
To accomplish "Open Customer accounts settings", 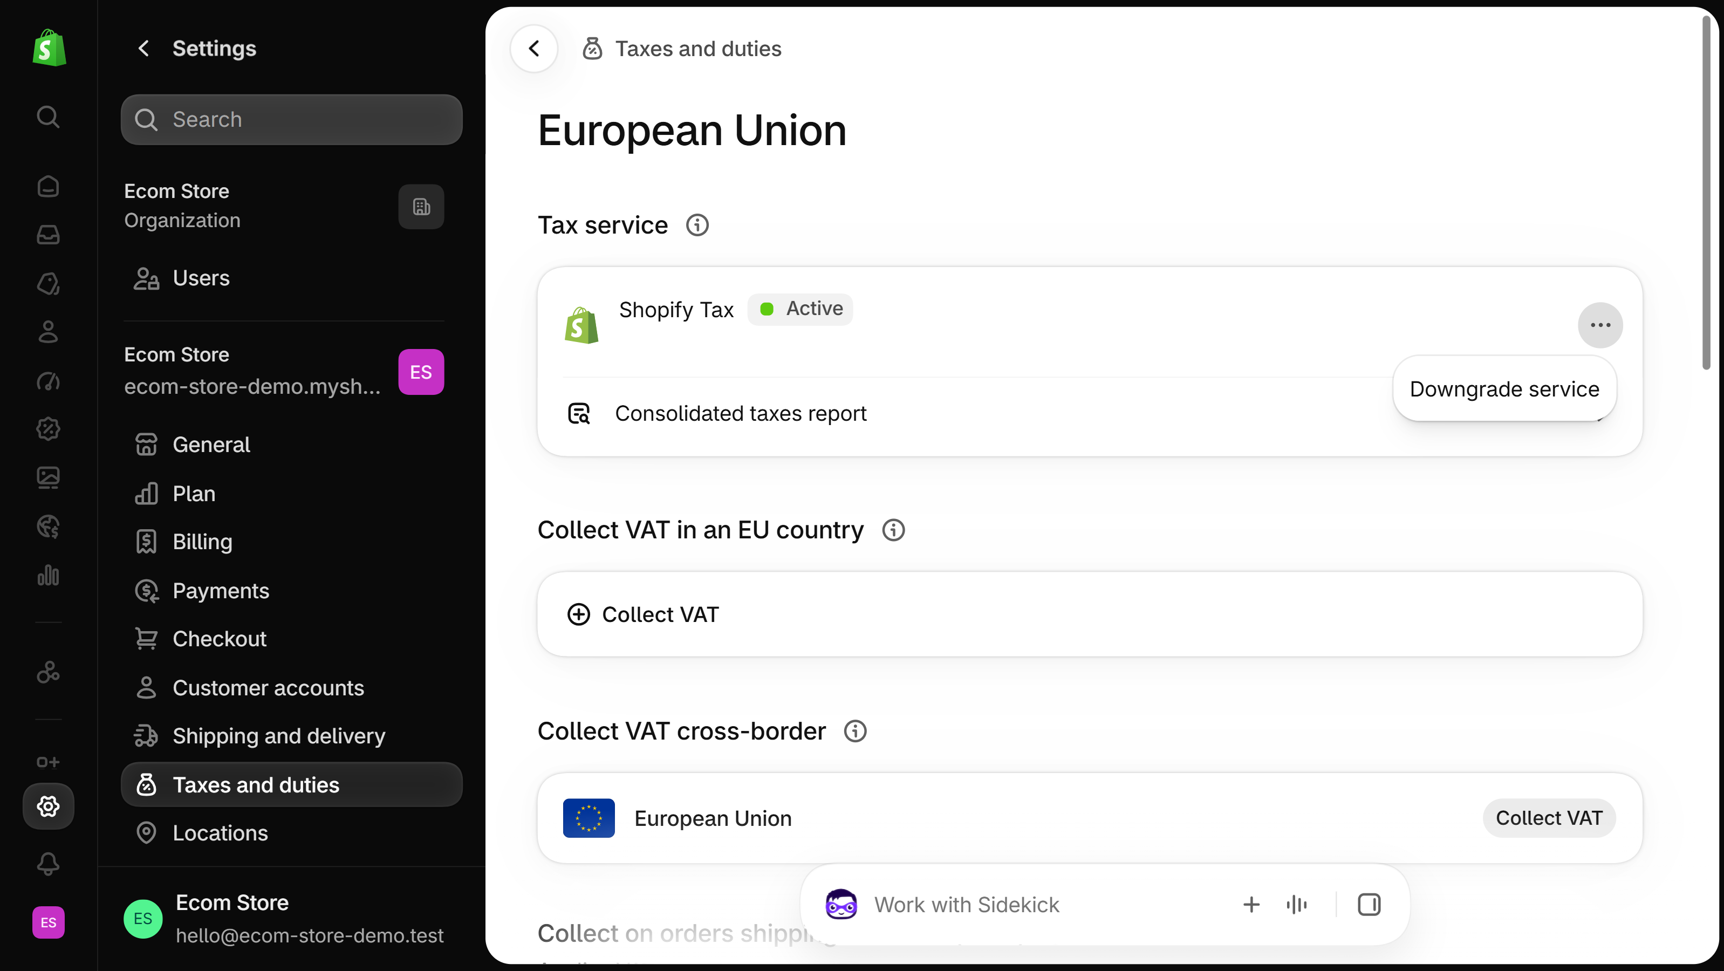I will click(x=291, y=688).
